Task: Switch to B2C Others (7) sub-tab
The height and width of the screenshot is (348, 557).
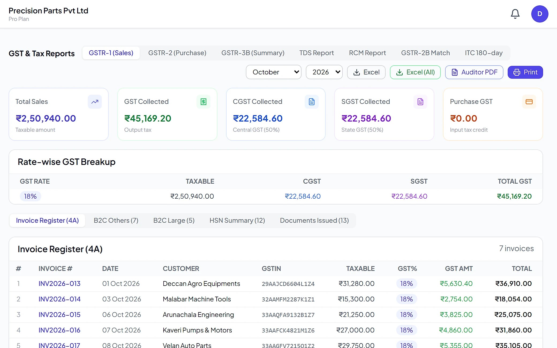Action: click(x=116, y=221)
